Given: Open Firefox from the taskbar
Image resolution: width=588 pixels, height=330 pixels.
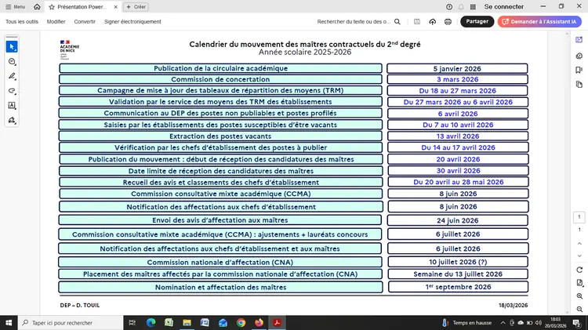Looking at the screenshot, I should 259,322.
